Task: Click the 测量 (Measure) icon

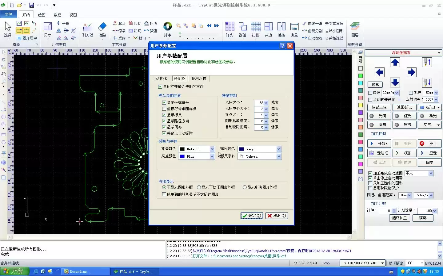Action: (294, 29)
